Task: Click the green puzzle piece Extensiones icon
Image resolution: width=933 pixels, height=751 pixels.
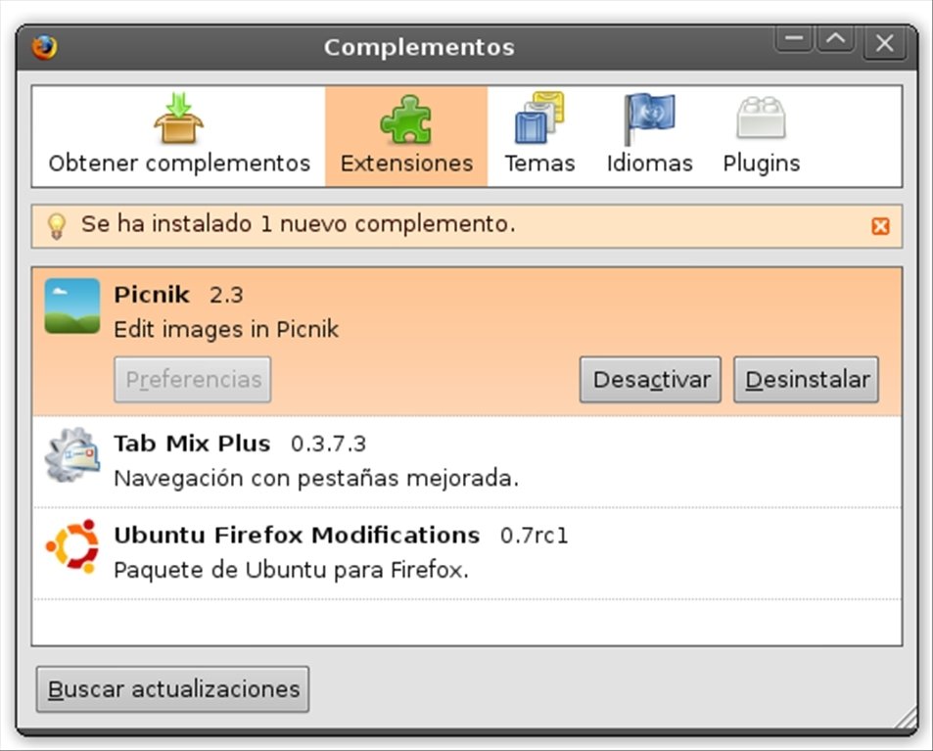Action: (406, 119)
